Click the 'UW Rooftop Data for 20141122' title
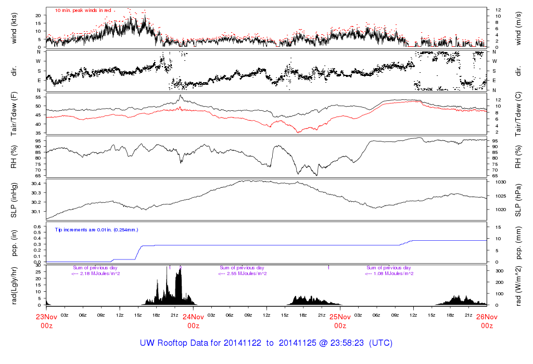This screenshot has height=364, width=533. pos(200,343)
